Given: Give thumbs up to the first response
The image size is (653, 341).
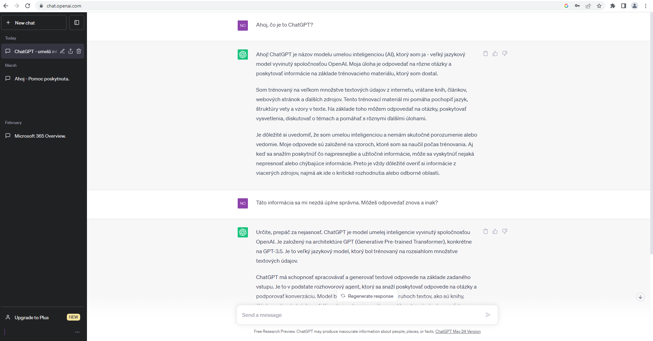Looking at the screenshot, I should point(495,53).
